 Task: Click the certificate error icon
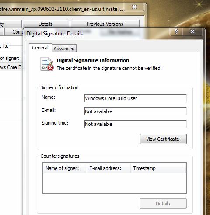tap(47, 64)
